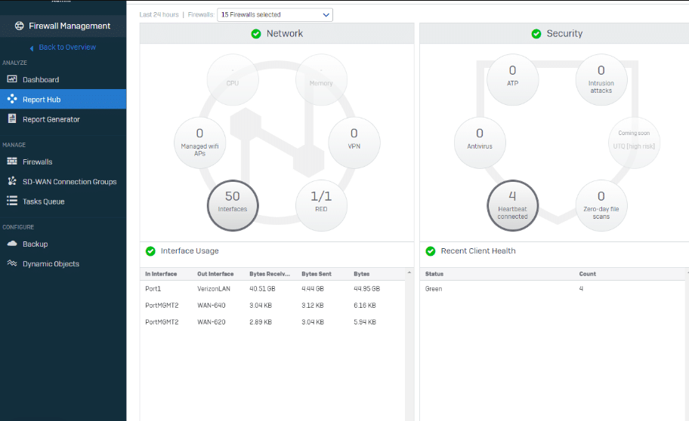Click the Port1 interface cell
This screenshot has height=421, width=689.
[153, 289]
